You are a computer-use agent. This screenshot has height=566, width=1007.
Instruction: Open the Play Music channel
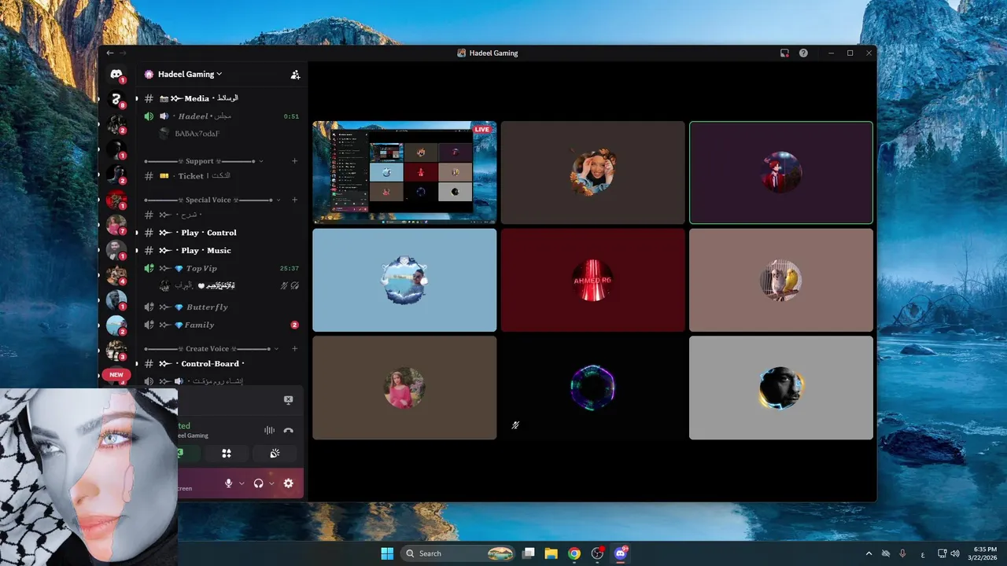click(x=220, y=250)
